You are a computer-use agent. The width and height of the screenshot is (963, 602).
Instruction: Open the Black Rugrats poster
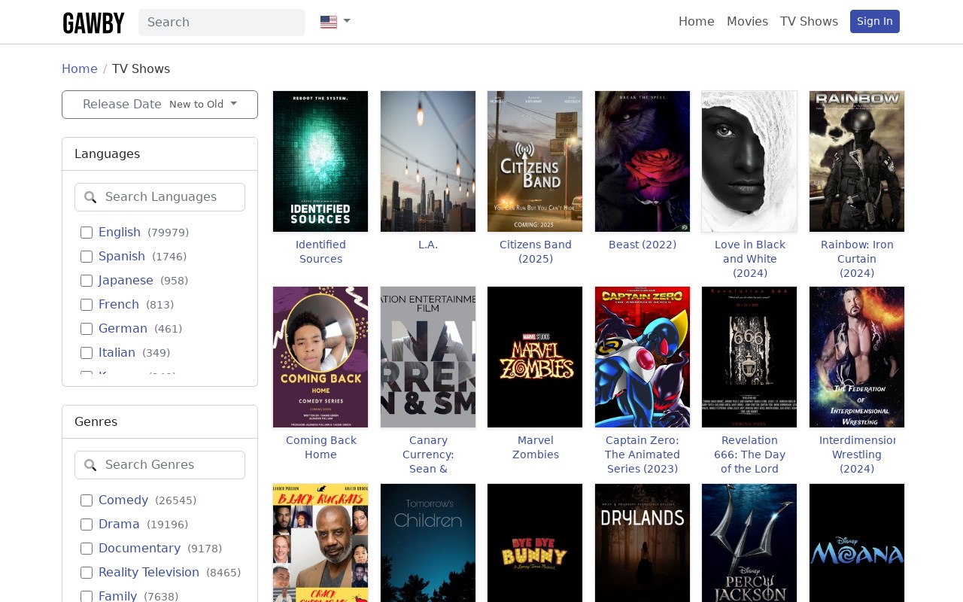click(320, 543)
